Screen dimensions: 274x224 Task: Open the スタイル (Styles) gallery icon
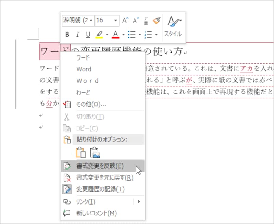174,22
